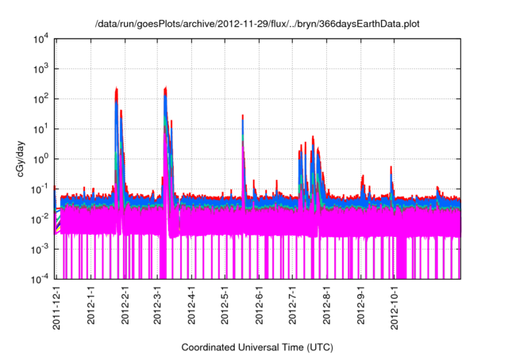The height and width of the screenshot is (355, 508).
Task: Click the 10^-4 y-axis tick label
Action: [41, 278]
